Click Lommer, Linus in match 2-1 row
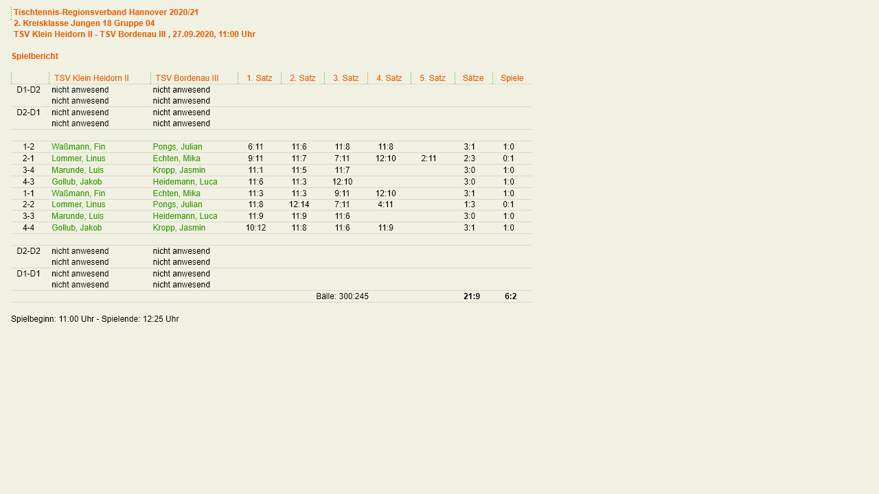Screen dimensions: 879x494 point(78,158)
